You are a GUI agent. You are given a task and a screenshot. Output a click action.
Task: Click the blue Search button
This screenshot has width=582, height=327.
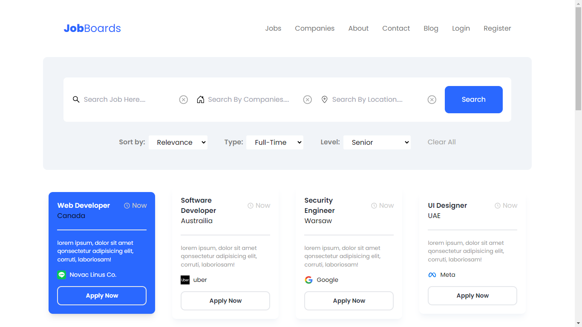click(x=474, y=100)
